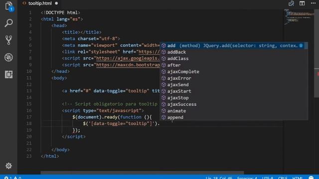Screen dimensions: 319x179
Task: Change line endings via CRLF status item
Action: pos(283,178)
